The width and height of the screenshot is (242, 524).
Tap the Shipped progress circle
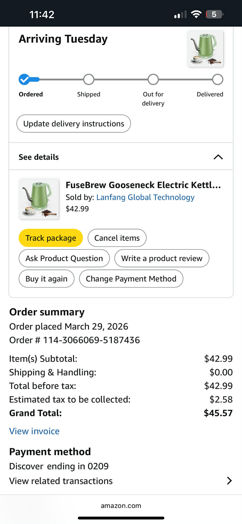coord(89,79)
